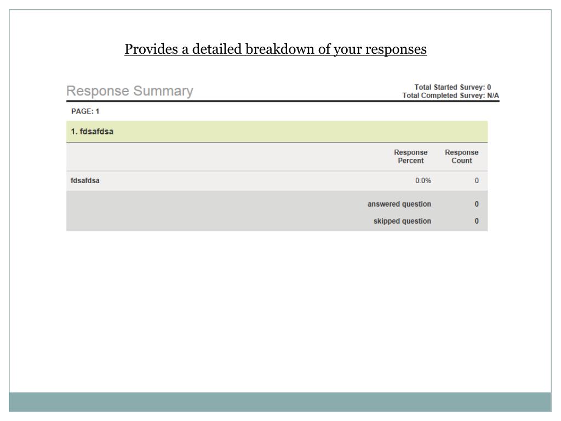The image size is (561, 421).
Task: Click Total Completed Survey: N/A text
Action: point(450,95)
